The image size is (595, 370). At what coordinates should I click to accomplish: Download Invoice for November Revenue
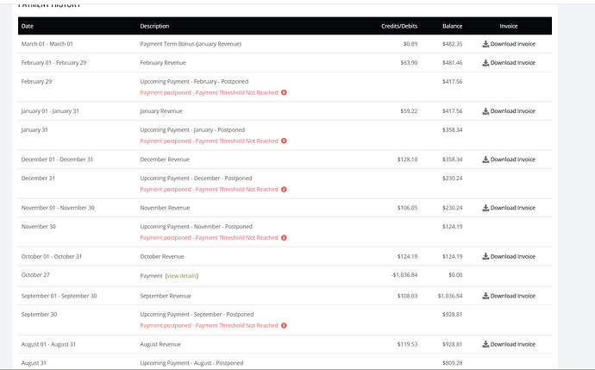(x=509, y=208)
